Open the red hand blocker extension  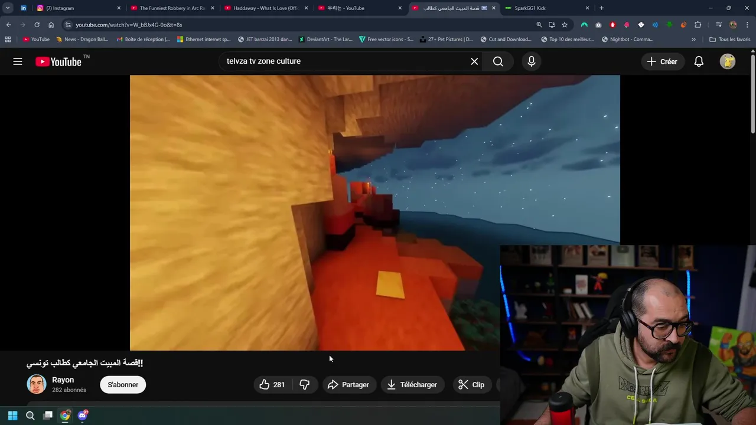click(612, 25)
